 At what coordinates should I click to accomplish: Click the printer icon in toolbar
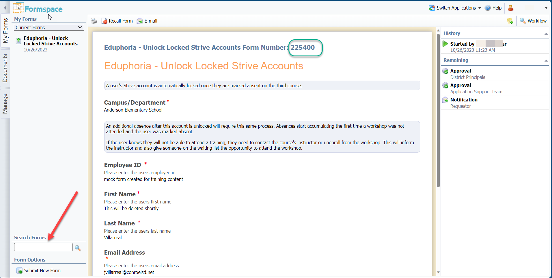pyautogui.click(x=94, y=21)
